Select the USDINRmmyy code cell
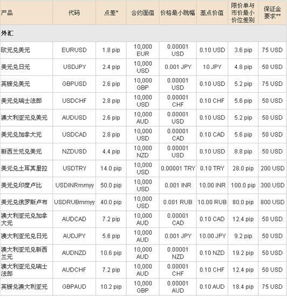 pyautogui.click(x=74, y=185)
